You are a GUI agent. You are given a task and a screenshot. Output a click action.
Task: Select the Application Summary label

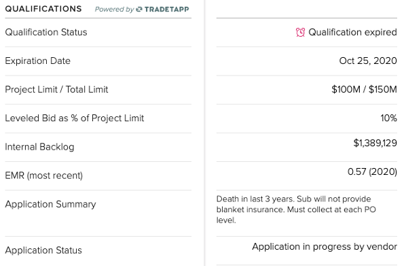click(x=50, y=204)
